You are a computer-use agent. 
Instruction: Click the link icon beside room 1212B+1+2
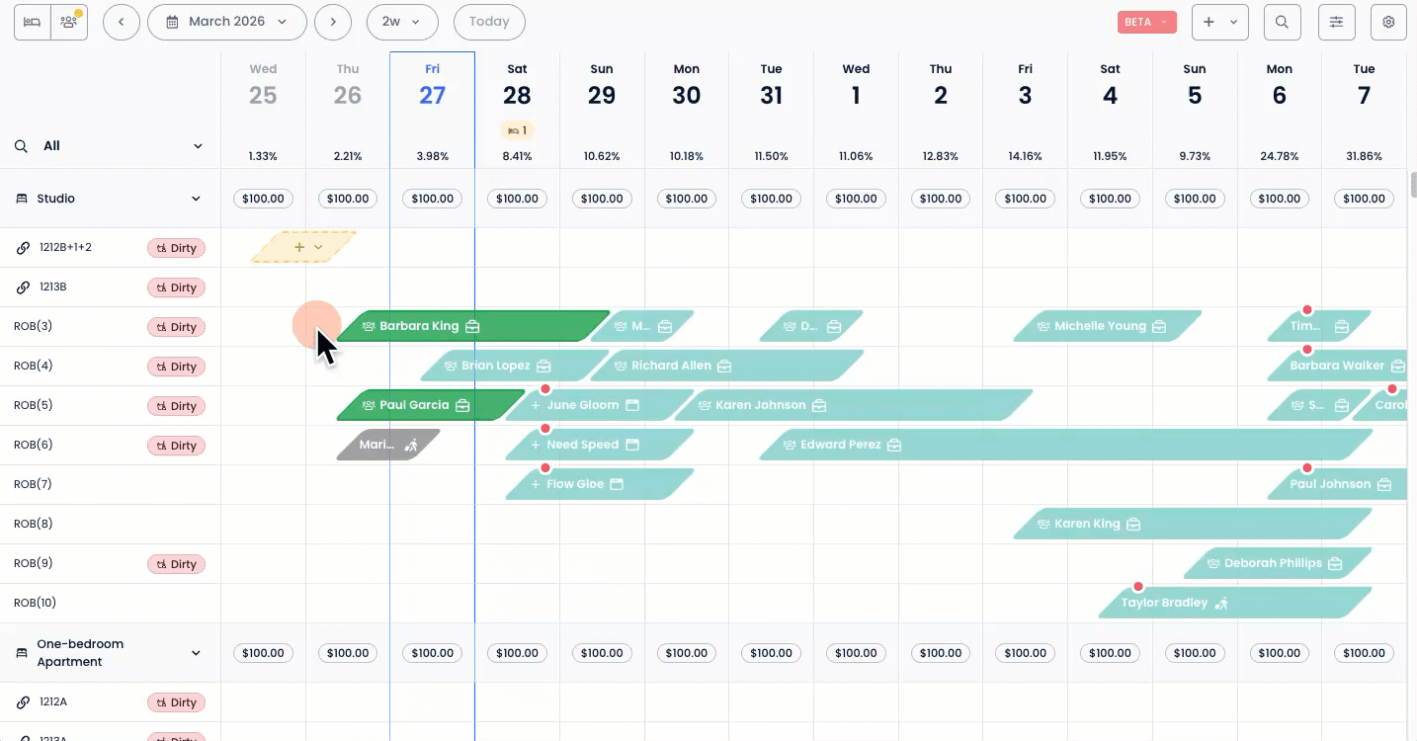coord(24,247)
